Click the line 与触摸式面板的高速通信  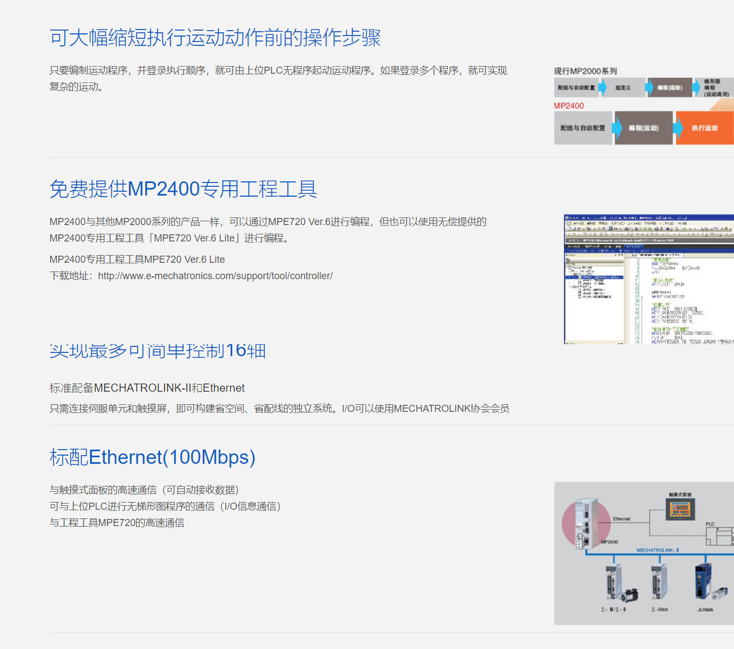(x=144, y=490)
